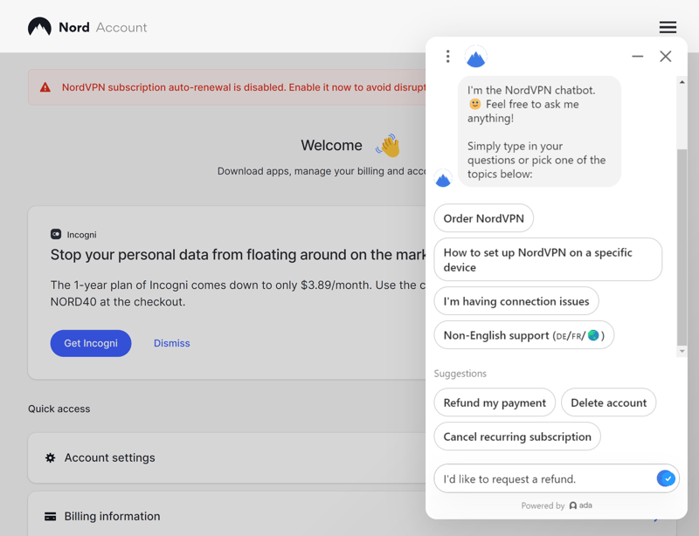
Task: Click the chat scroll up arrow
Action: point(682,82)
